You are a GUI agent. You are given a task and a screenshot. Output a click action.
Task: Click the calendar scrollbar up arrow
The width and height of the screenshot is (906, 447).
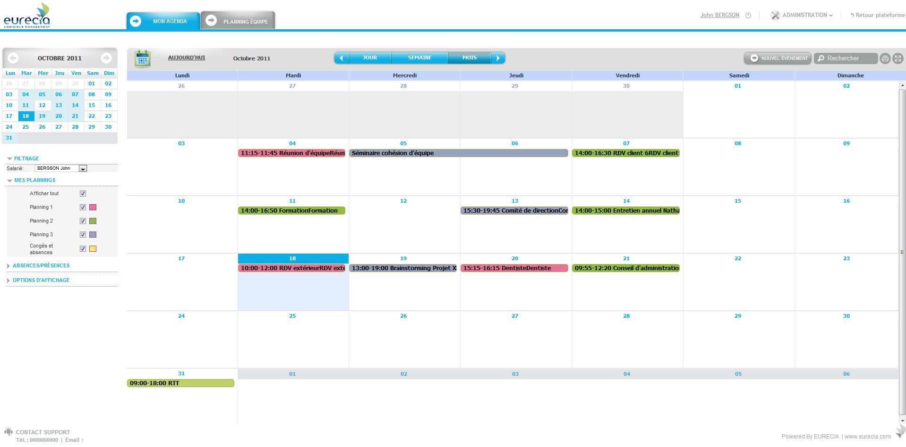pyautogui.click(x=902, y=86)
